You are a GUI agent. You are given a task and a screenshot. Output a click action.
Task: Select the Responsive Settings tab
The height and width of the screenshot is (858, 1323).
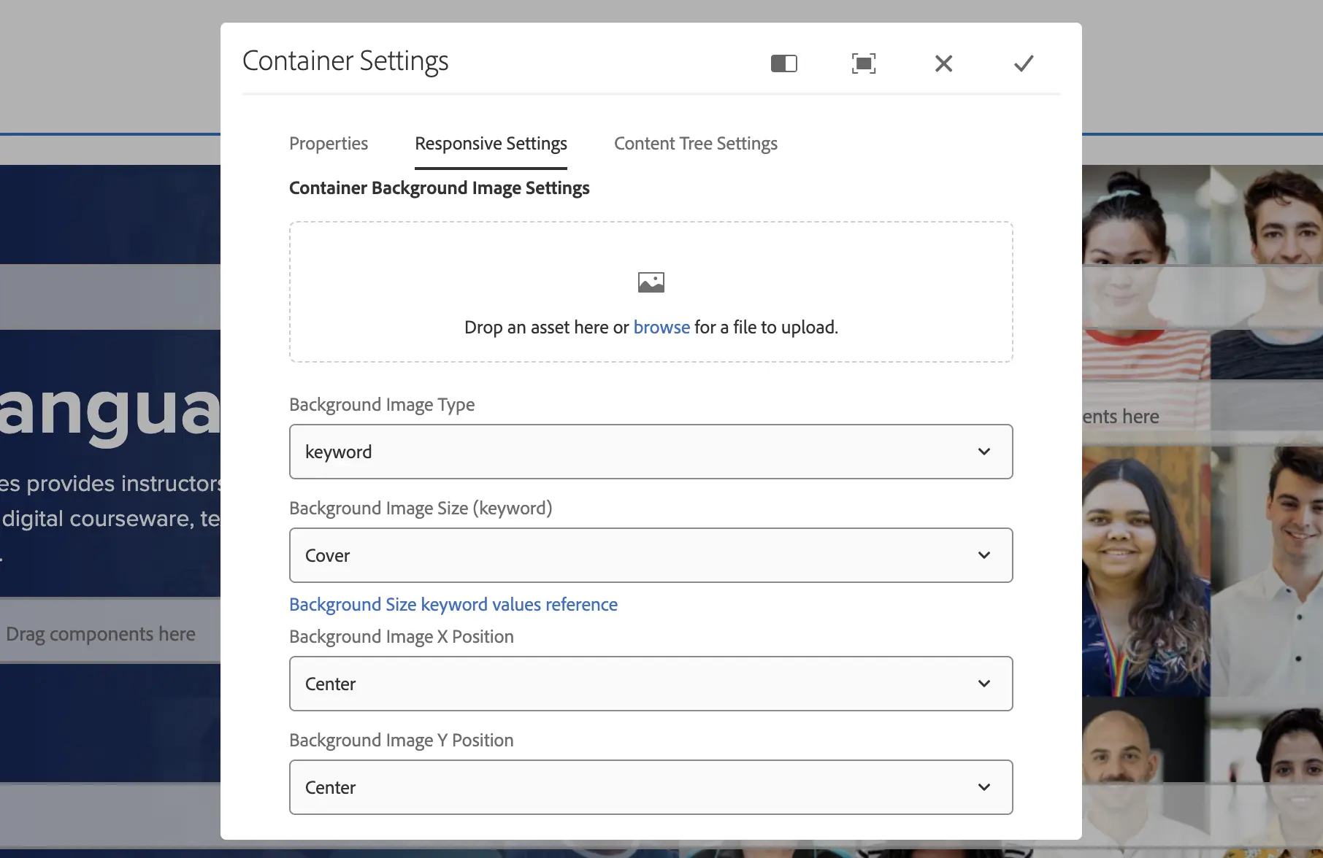click(491, 144)
